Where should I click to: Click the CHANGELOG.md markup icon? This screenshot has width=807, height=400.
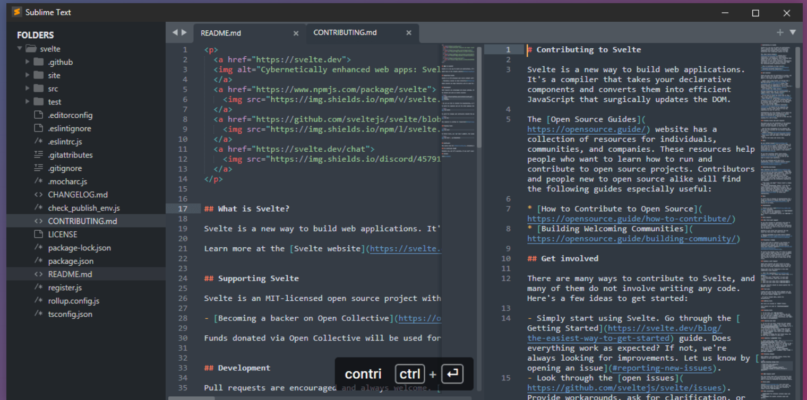pyautogui.click(x=38, y=194)
